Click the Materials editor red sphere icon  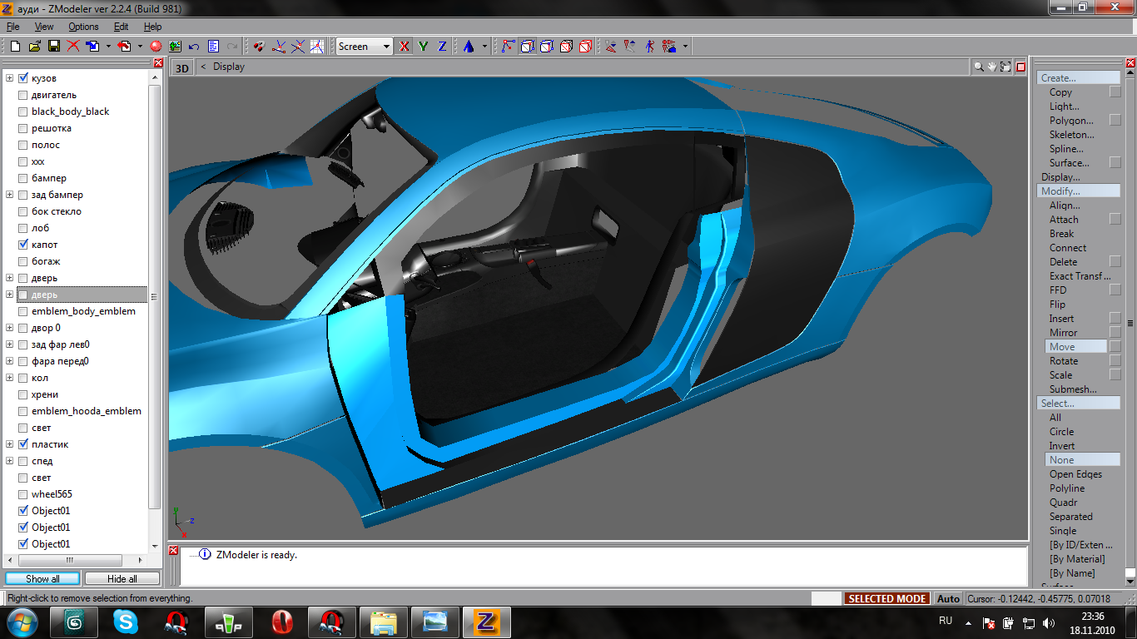pos(156,47)
